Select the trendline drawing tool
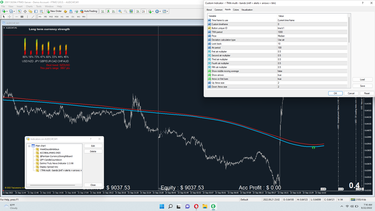The height and width of the screenshot is (211, 375). tap(33, 17)
